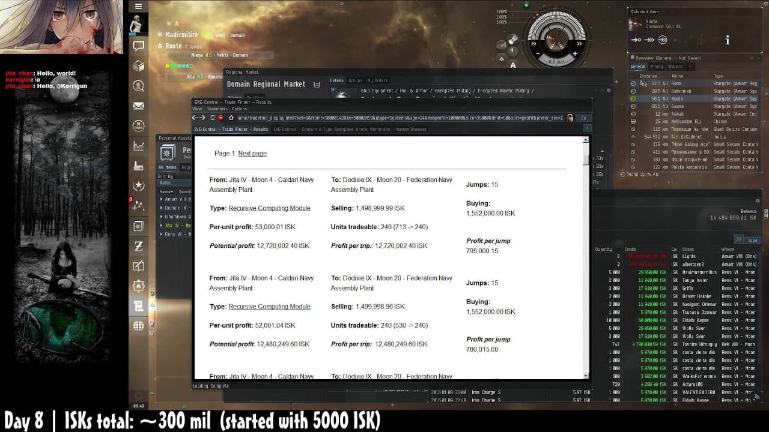This screenshot has width=769, height=432.
Task: Open the Groups tab in Regional Market
Action: (356, 80)
